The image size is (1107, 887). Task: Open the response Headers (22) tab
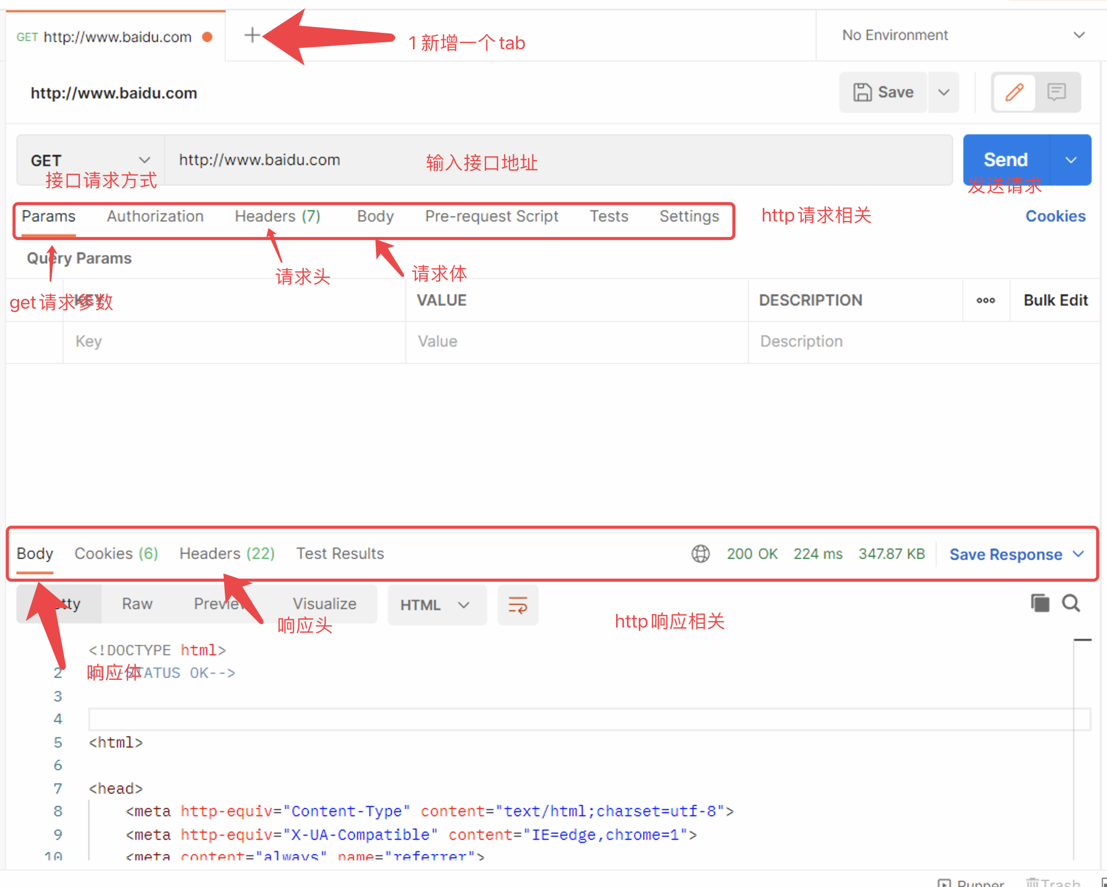tap(227, 553)
